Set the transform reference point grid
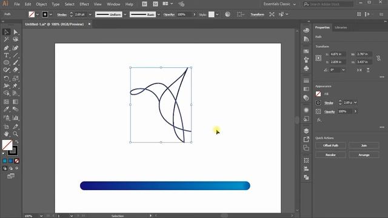This screenshot has width=388, height=218. (x=318, y=58)
